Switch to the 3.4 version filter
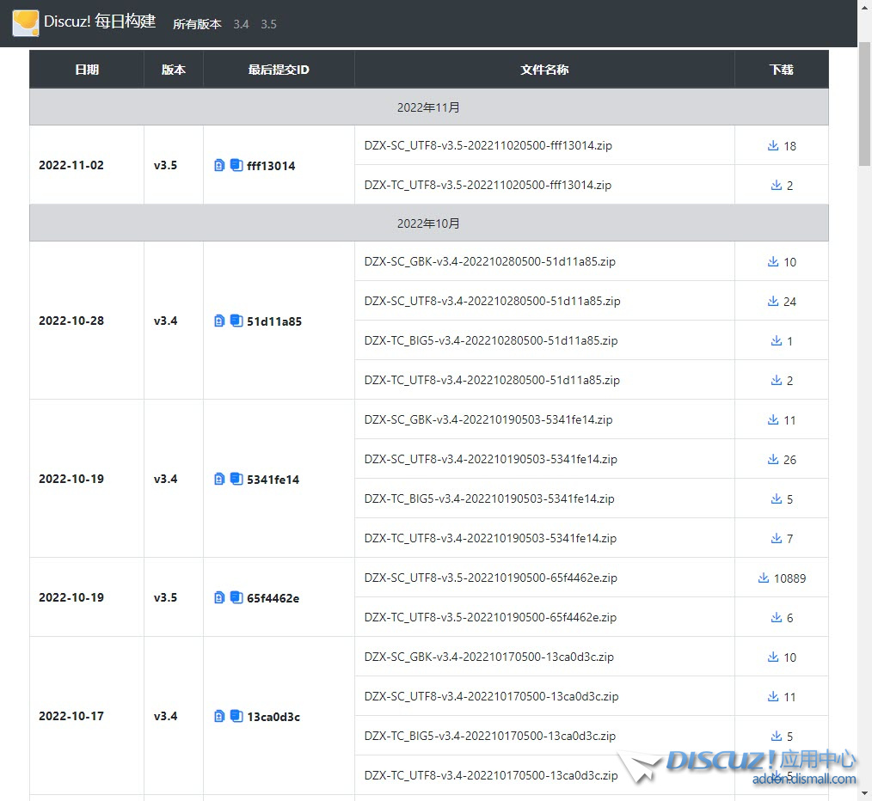Screen dimensions: 872x801 241,24
